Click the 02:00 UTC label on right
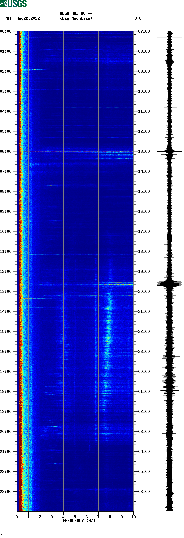This screenshot has width=184, height=538. [144, 412]
